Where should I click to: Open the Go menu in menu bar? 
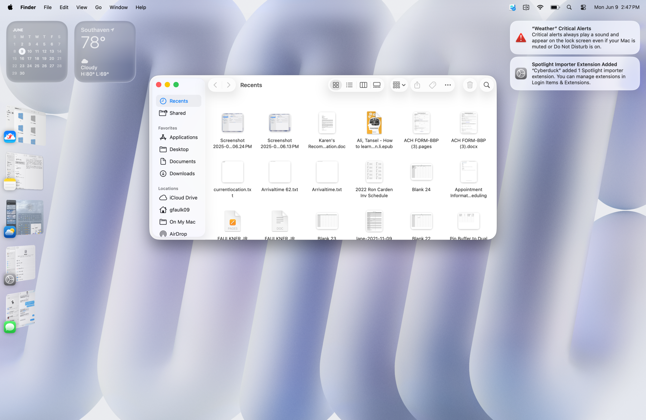[x=98, y=7]
